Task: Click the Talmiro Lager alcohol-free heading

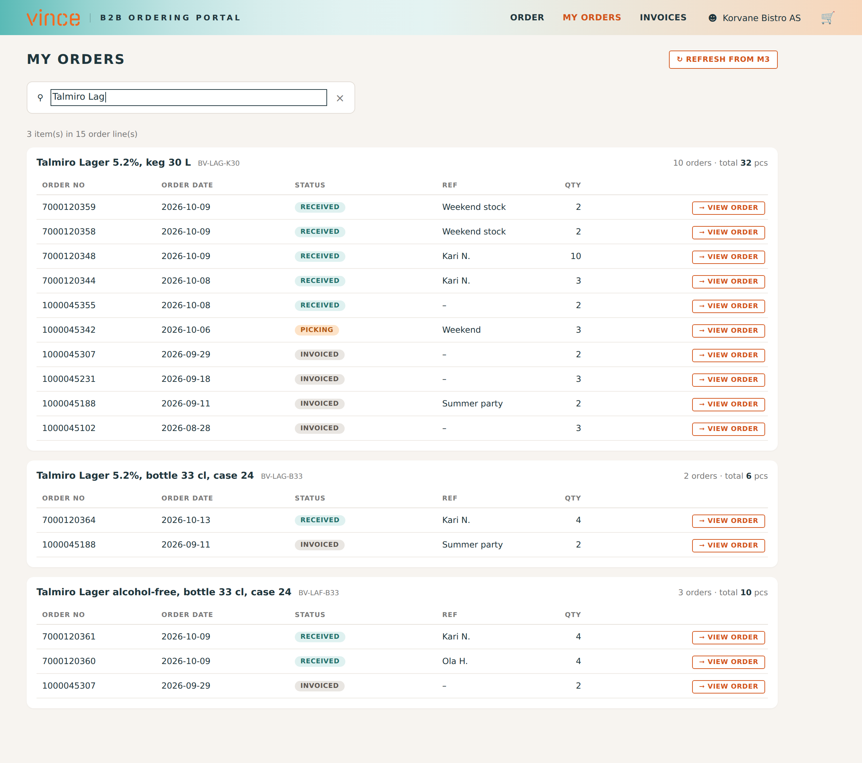Action: (x=164, y=592)
